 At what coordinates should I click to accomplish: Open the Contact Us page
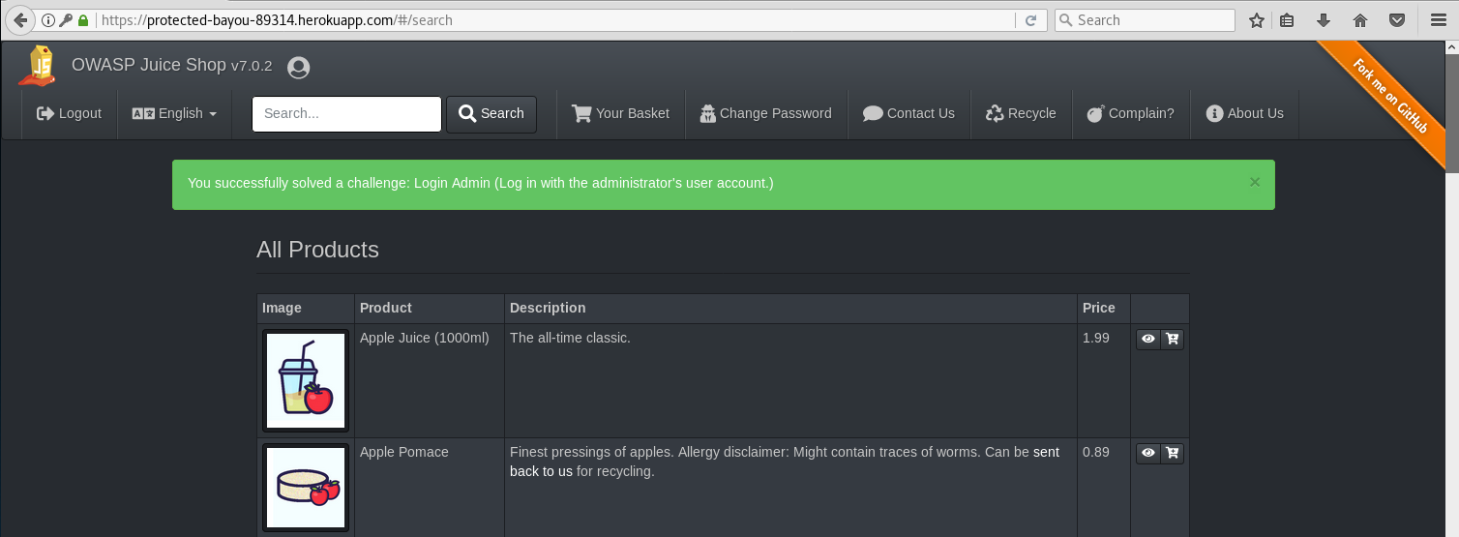pyautogui.click(x=908, y=113)
